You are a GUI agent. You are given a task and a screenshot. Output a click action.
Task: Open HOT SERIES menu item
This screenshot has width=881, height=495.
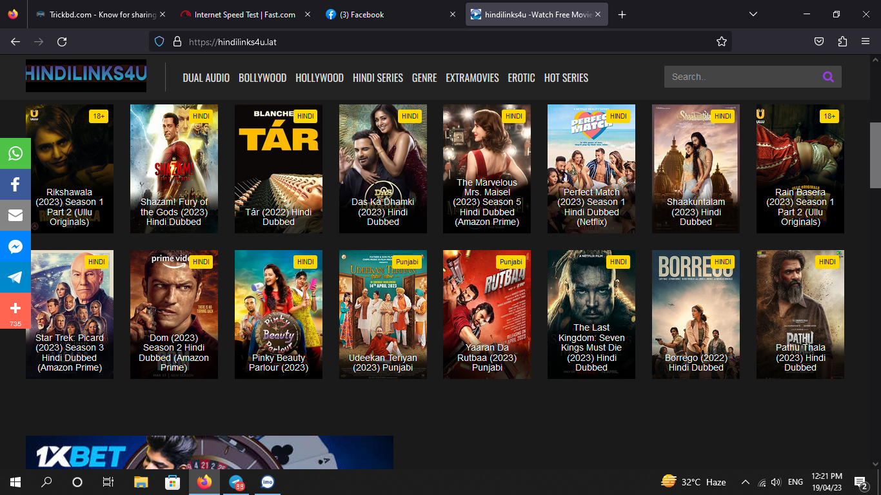pyautogui.click(x=566, y=77)
